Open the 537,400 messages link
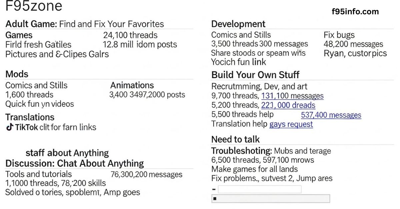 (x=331, y=115)
